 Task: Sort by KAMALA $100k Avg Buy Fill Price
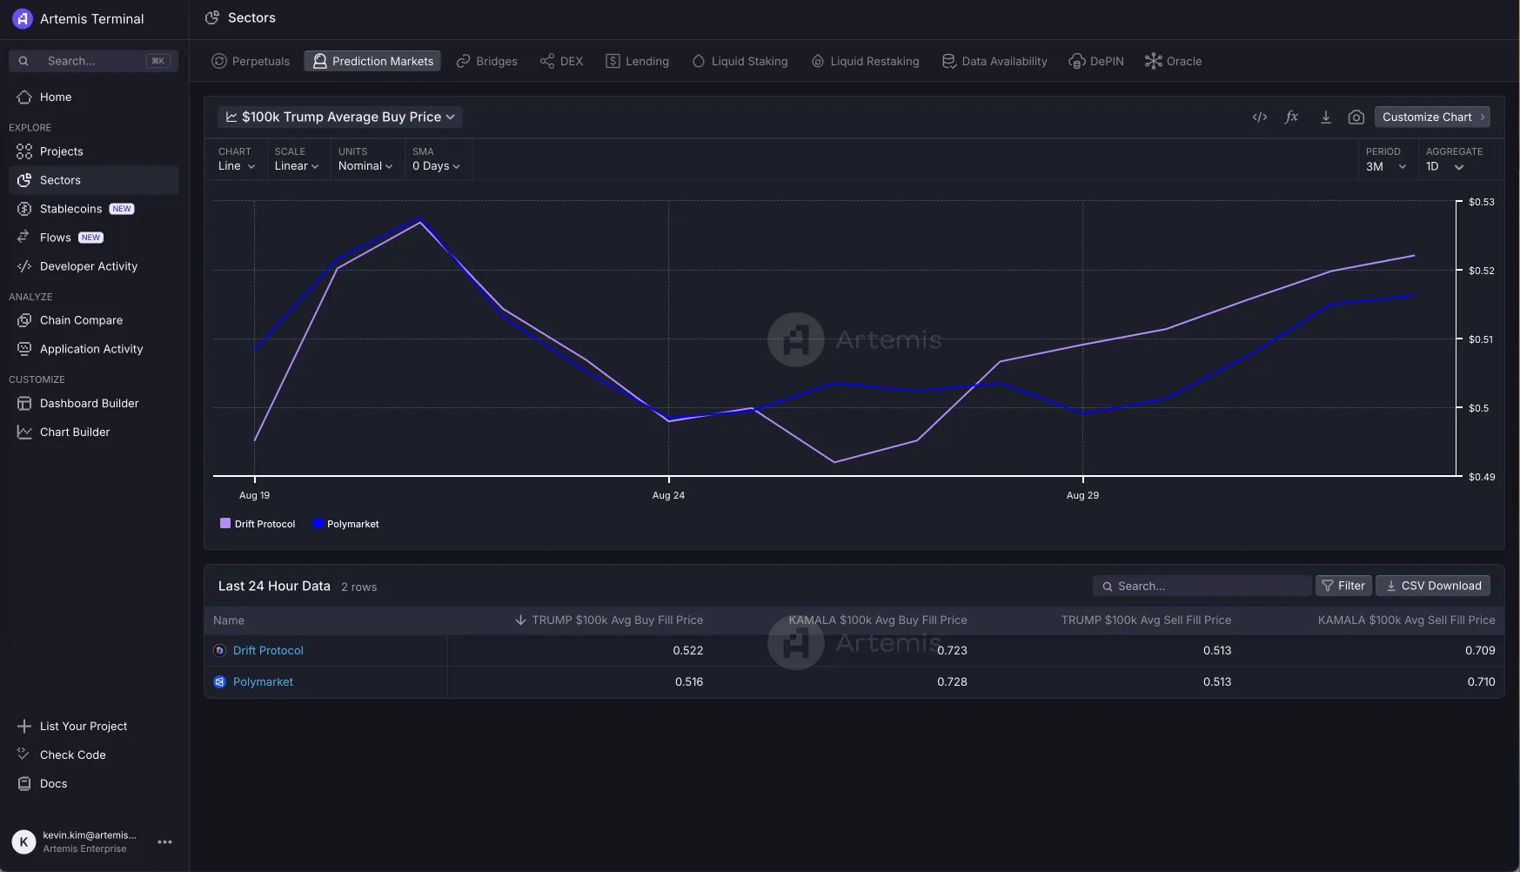[x=878, y=620]
